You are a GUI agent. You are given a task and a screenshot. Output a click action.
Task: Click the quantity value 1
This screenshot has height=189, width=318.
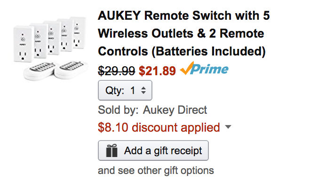(133, 90)
